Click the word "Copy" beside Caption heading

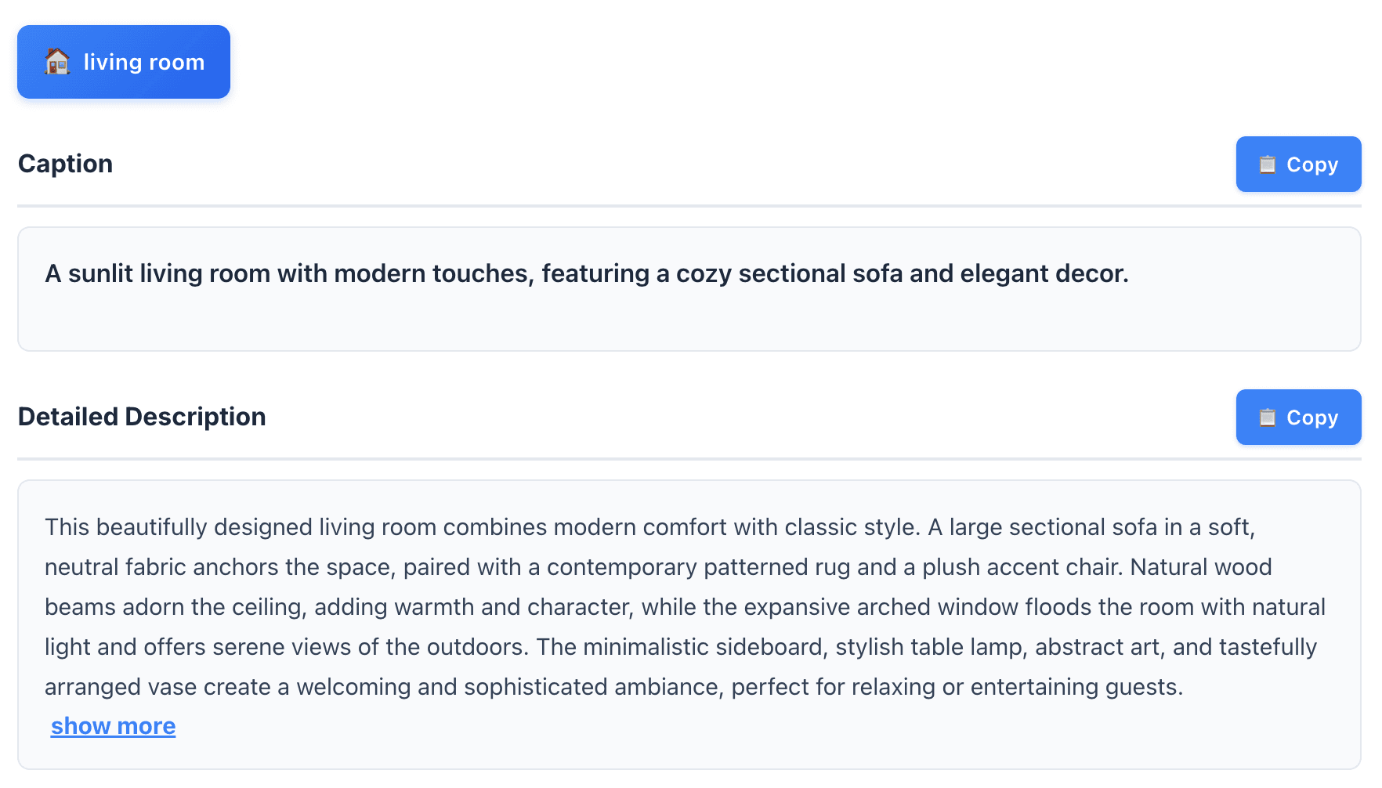point(1312,164)
